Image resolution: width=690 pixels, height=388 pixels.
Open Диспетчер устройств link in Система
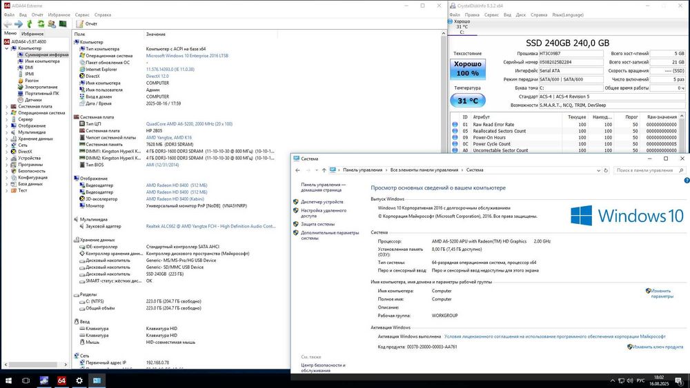click(322, 202)
